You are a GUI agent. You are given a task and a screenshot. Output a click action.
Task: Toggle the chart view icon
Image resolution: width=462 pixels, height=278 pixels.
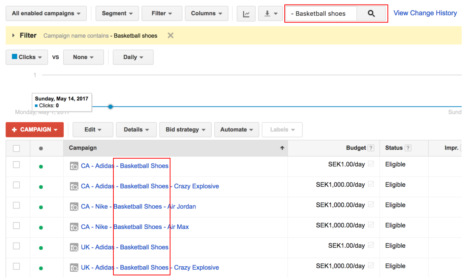246,14
